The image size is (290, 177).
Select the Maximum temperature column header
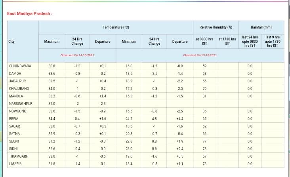(x=52, y=42)
